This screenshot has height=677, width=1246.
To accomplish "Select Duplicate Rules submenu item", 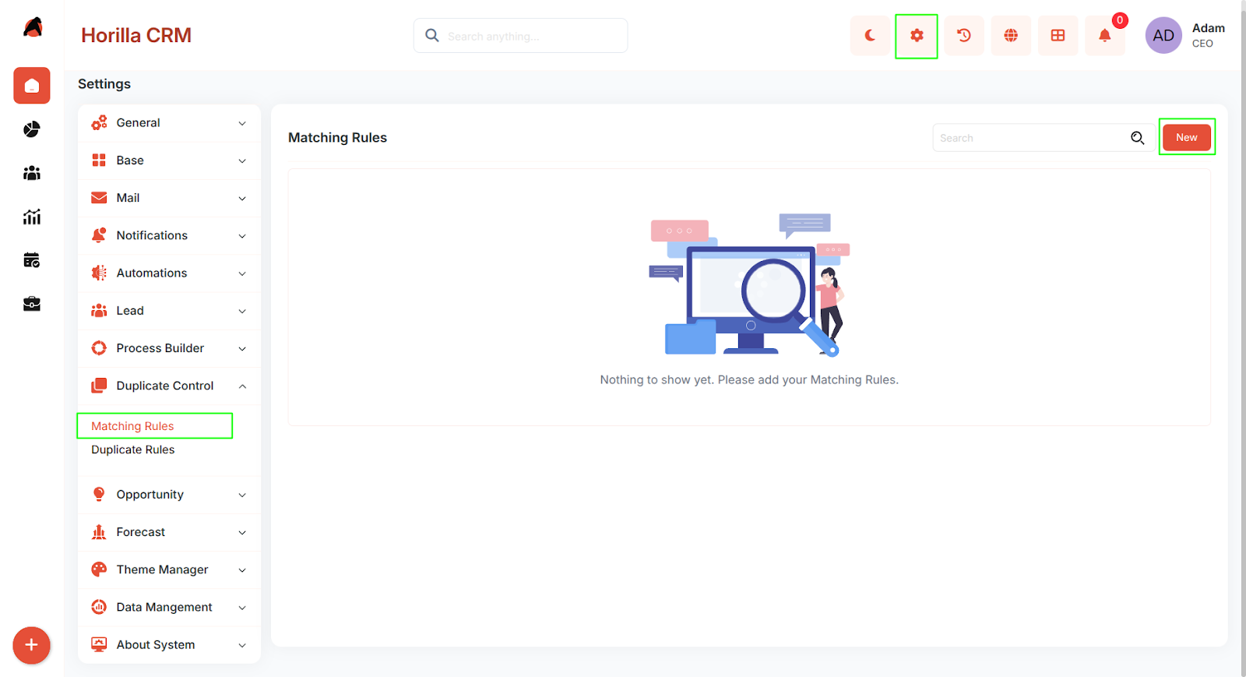I will pos(133,450).
